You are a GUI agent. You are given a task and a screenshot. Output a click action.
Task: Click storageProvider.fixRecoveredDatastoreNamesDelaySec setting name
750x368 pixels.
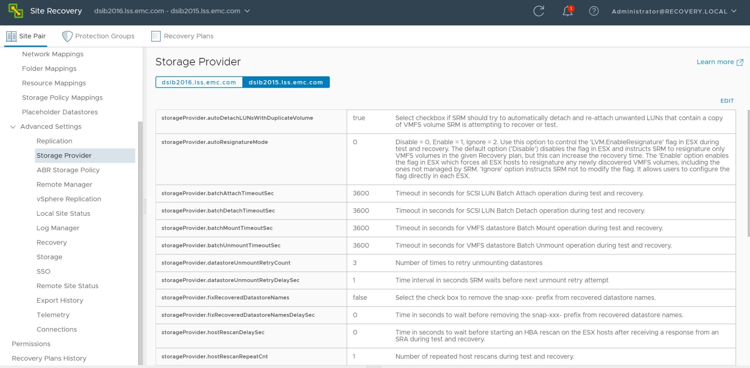[238, 315]
